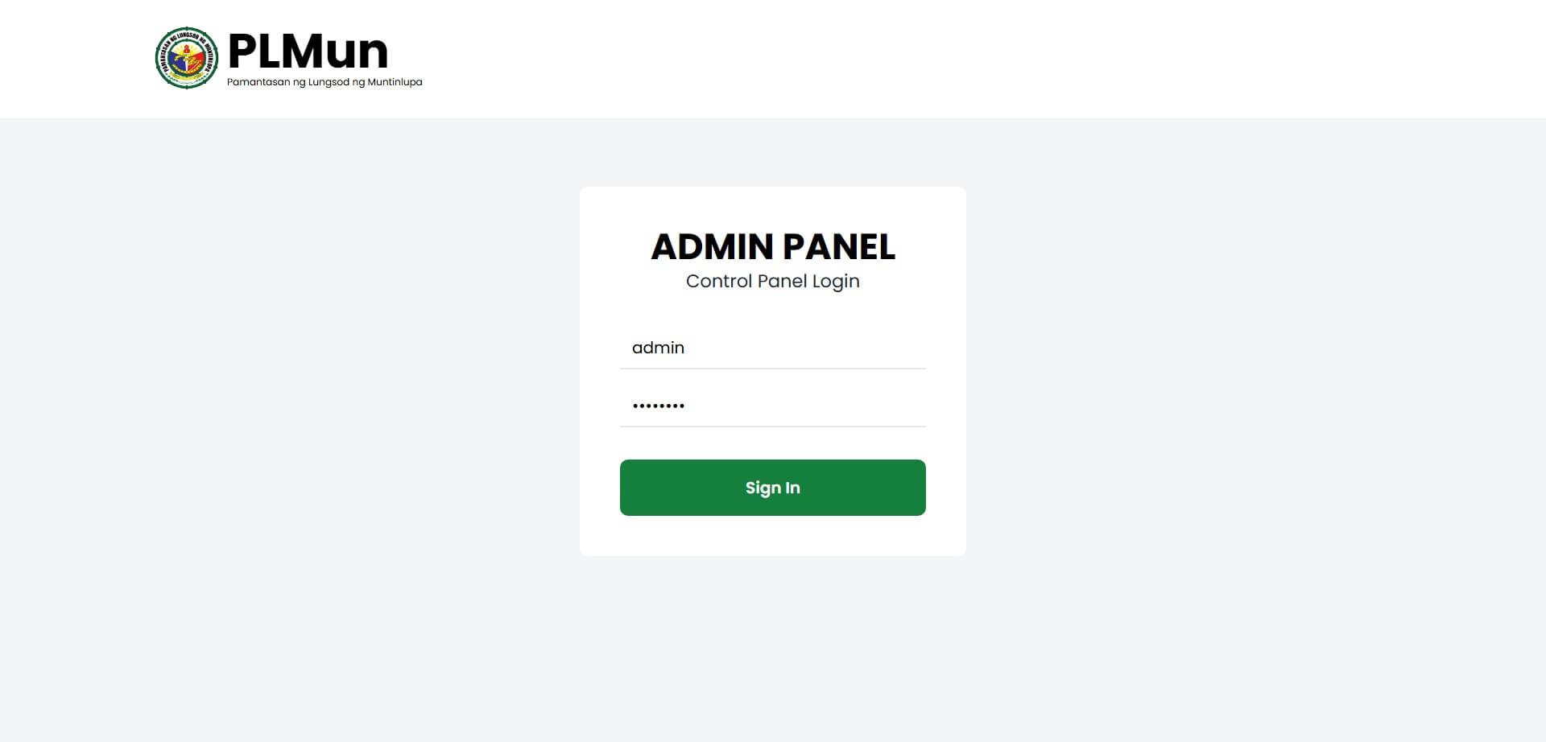Click the word Login in the subtitle
Viewport: 1546px width, 742px height.
coord(836,281)
